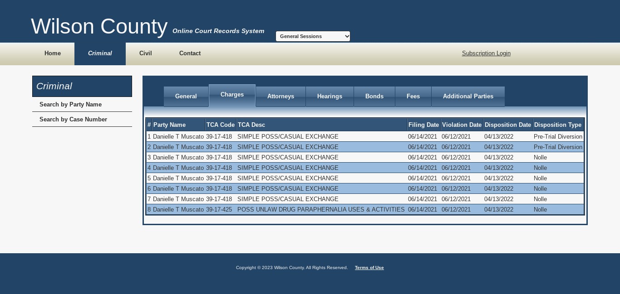Open the Additional Parties tab
Viewport: 620px width, 294px height.
point(468,96)
